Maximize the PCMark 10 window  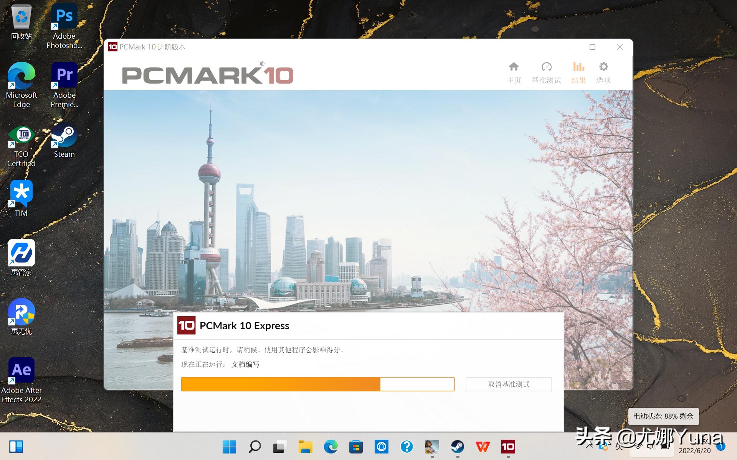tap(592, 47)
